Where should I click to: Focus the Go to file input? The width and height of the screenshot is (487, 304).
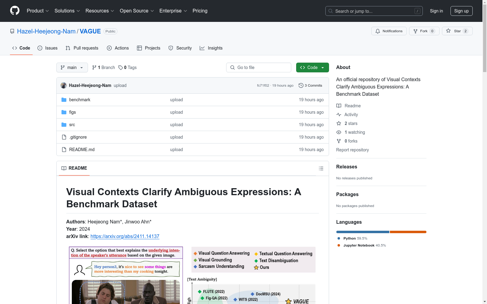tap(259, 67)
